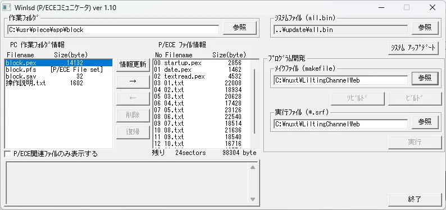Screen dimensions: 446x210
Task: Click the 復帰 button
Action: click(133, 132)
